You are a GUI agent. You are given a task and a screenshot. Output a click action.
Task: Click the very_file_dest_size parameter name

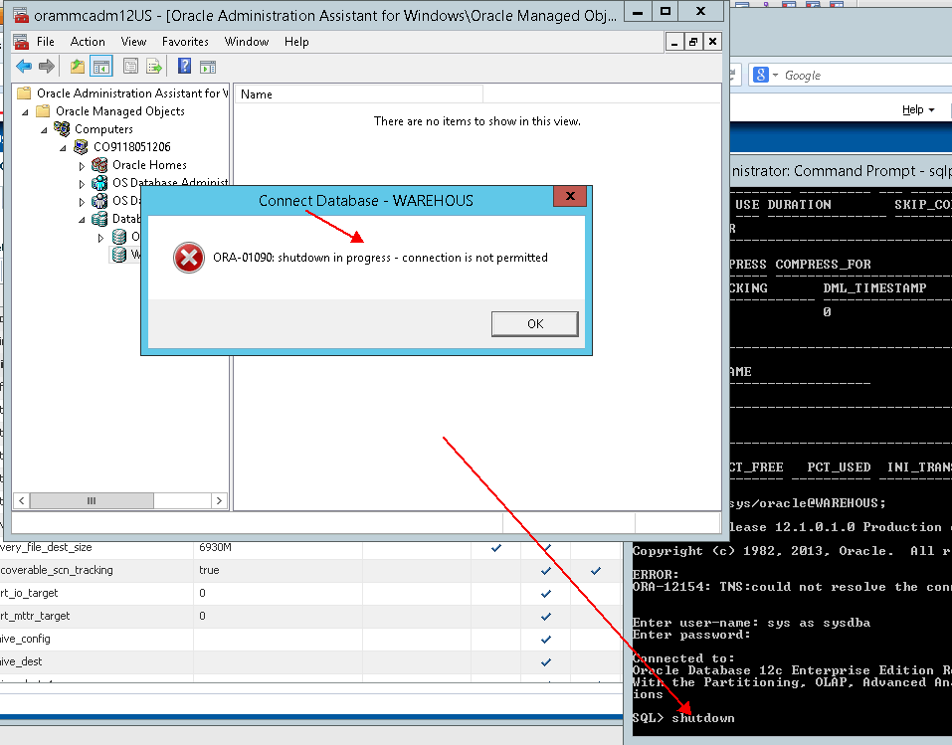click(46, 547)
